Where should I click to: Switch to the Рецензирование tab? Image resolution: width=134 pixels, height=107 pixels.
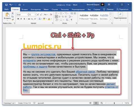[78, 9]
